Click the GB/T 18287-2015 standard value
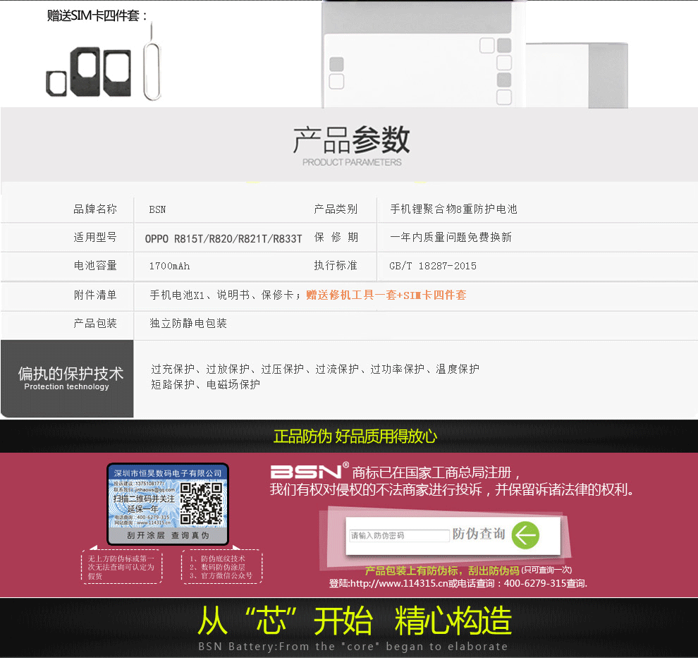Screen dimensions: 698x660 433,267
